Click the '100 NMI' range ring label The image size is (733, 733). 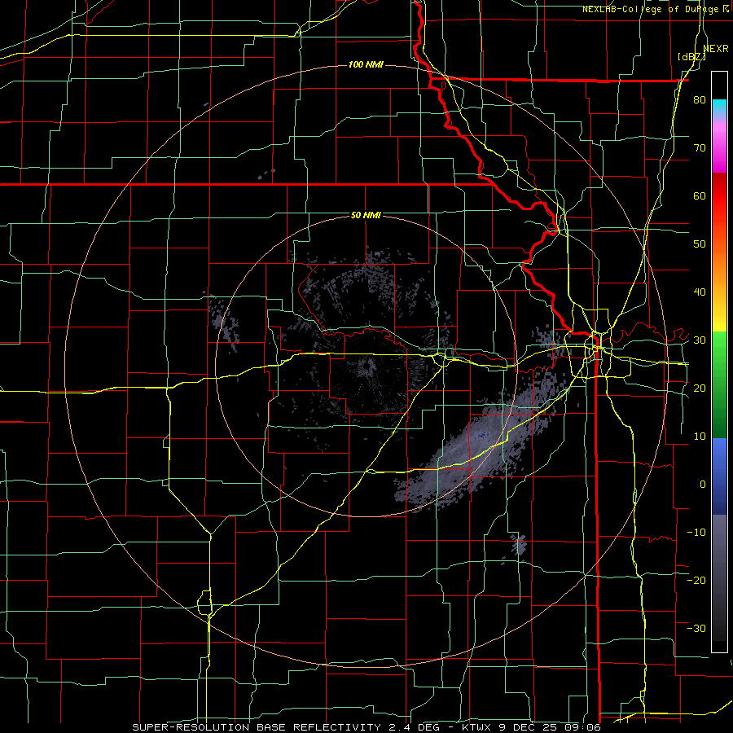pos(366,64)
